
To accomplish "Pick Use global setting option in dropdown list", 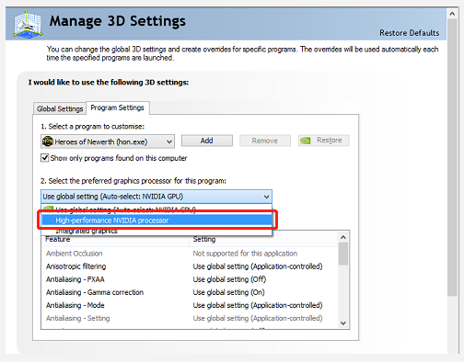I will point(157,209).
